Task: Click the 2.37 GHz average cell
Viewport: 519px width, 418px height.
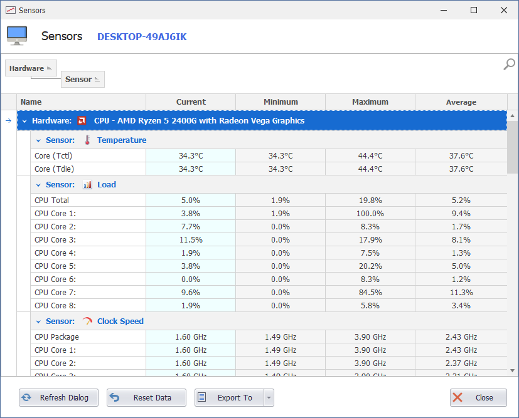Action: coord(461,363)
